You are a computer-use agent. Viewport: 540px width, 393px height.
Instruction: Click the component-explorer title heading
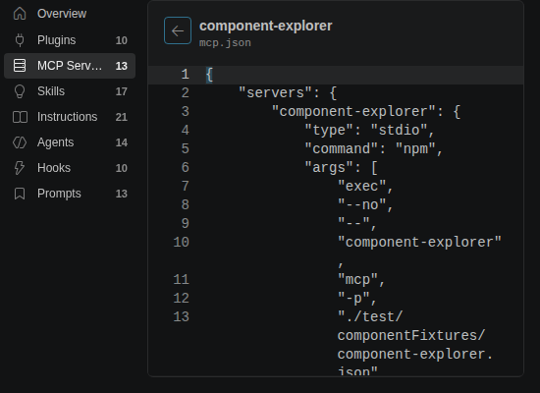coord(265,26)
